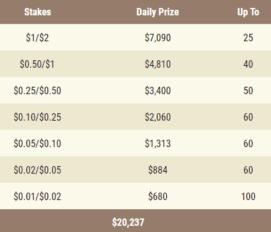Click the Up To column header

[x=248, y=12]
